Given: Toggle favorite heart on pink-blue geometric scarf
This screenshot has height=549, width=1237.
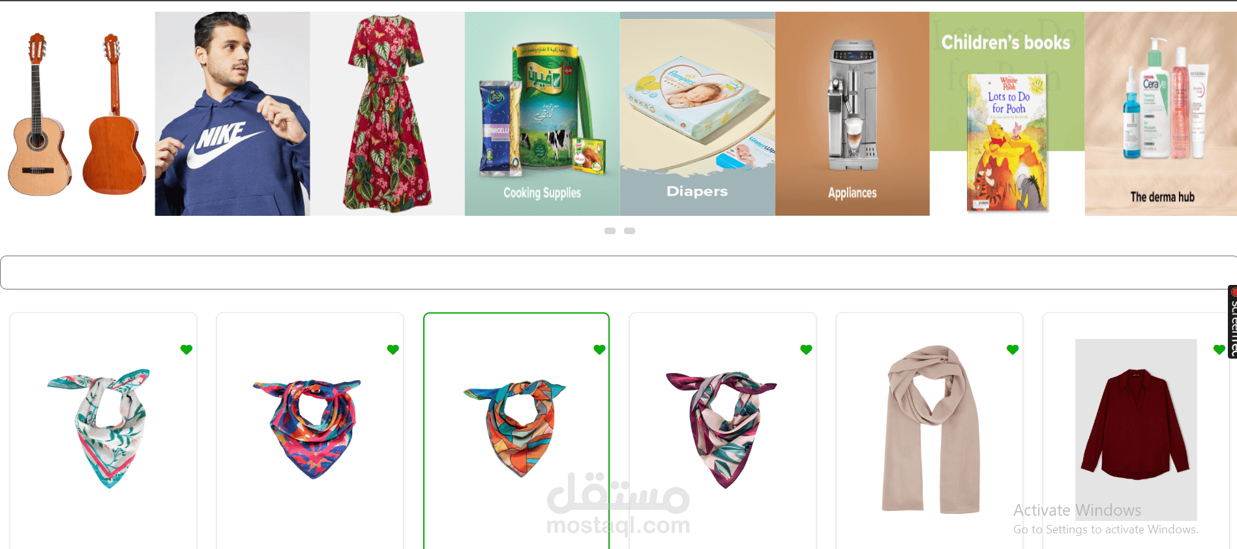Looking at the screenshot, I should 393,349.
